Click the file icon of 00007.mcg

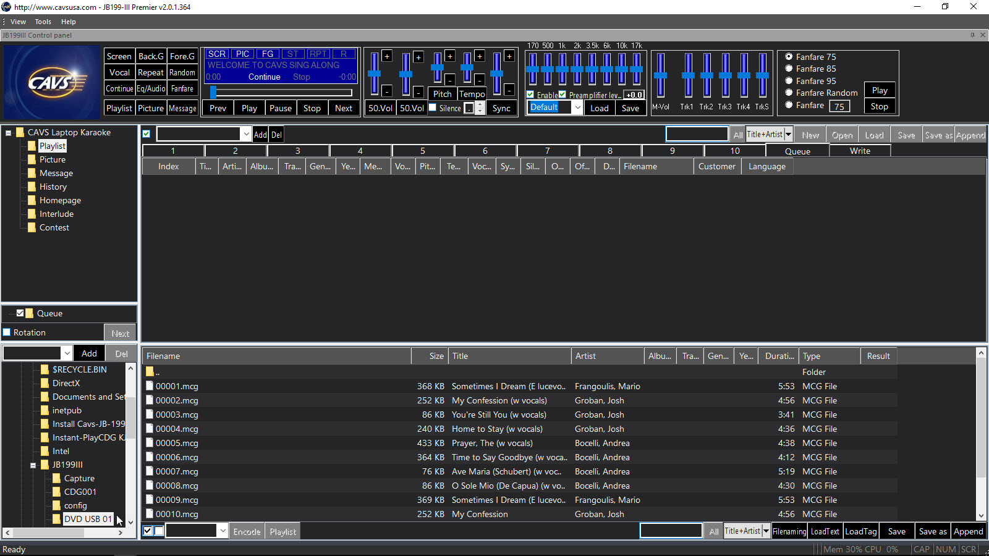point(150,471)
